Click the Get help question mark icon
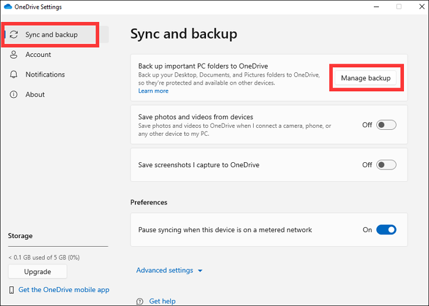Viewport: 429px width, 306px height. pos(140,301)
